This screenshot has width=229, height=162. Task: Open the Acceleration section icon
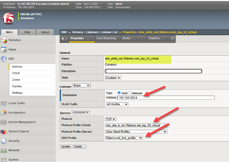point(4,113)
